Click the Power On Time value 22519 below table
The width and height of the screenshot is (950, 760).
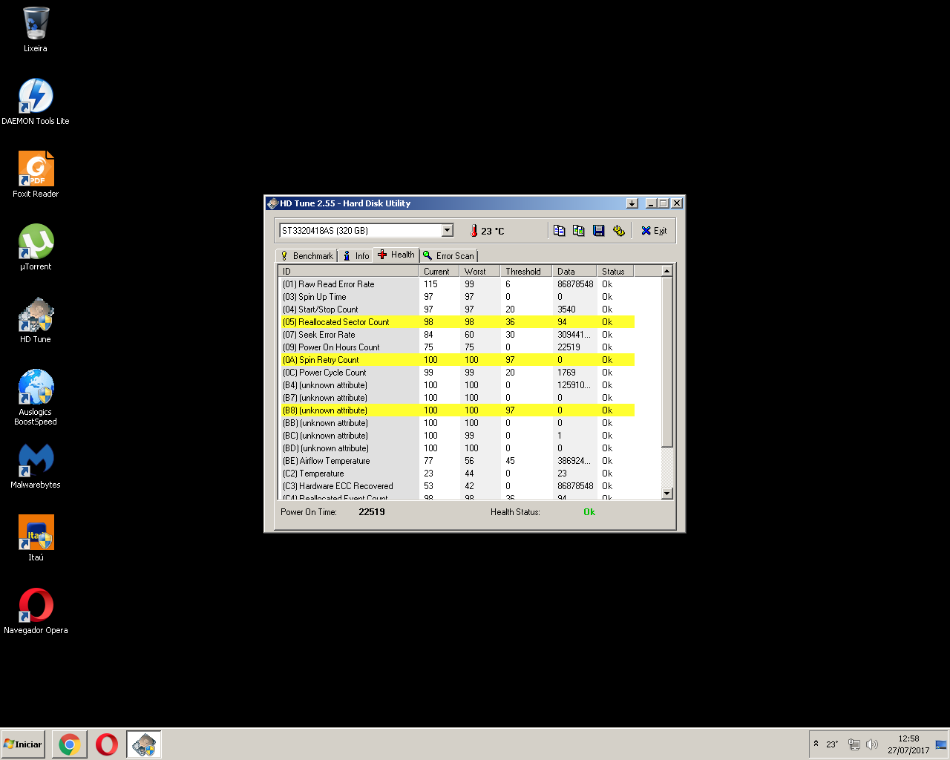click(x=372, y=512)
